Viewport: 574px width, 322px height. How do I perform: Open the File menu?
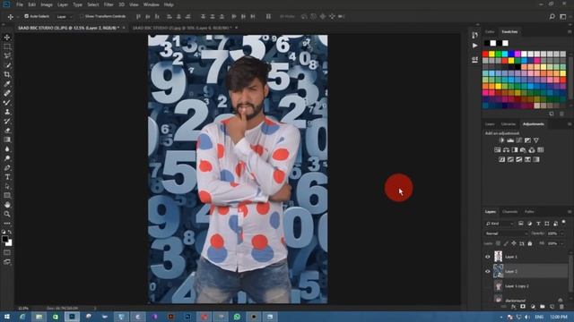click(20, 4)
